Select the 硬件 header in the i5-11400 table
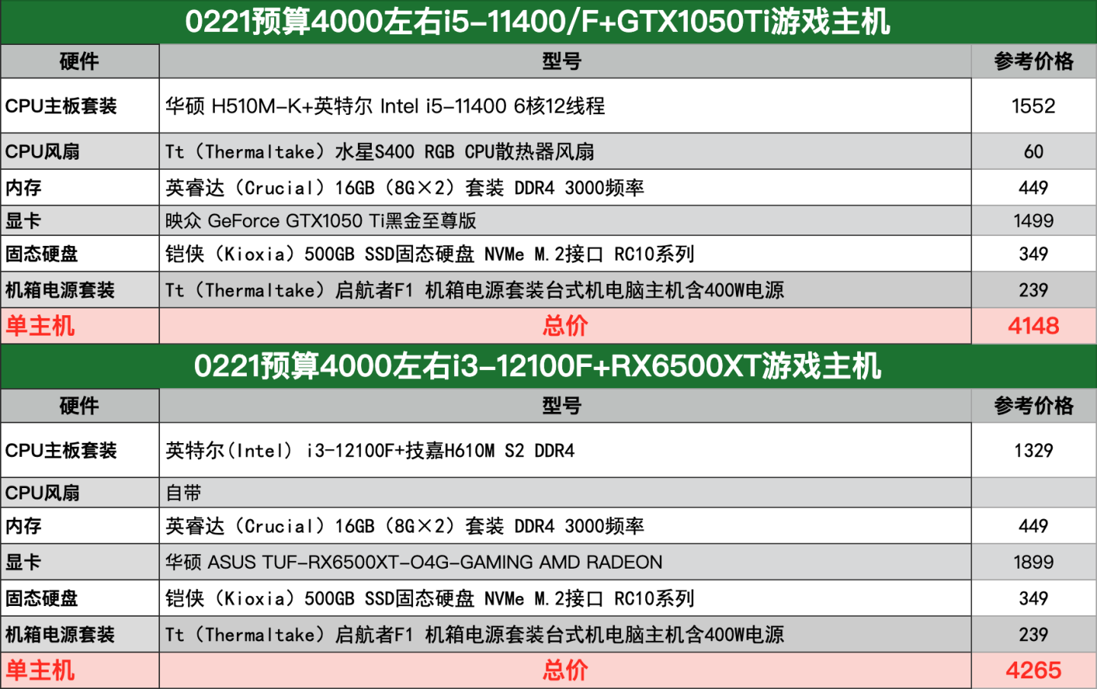Image resolution: width=1097 pixels, height=689 pixels. tap(79, 62)
